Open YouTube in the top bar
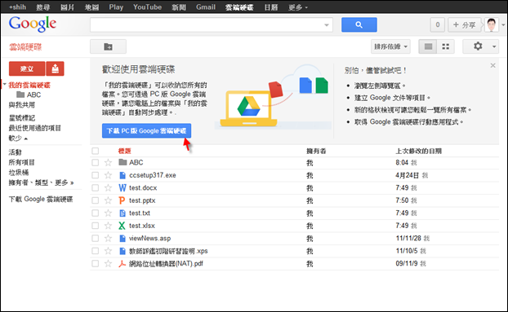 pyautogui.click(x=147, y=7)
